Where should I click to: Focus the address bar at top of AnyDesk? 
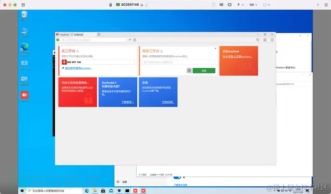coord(93,40)
